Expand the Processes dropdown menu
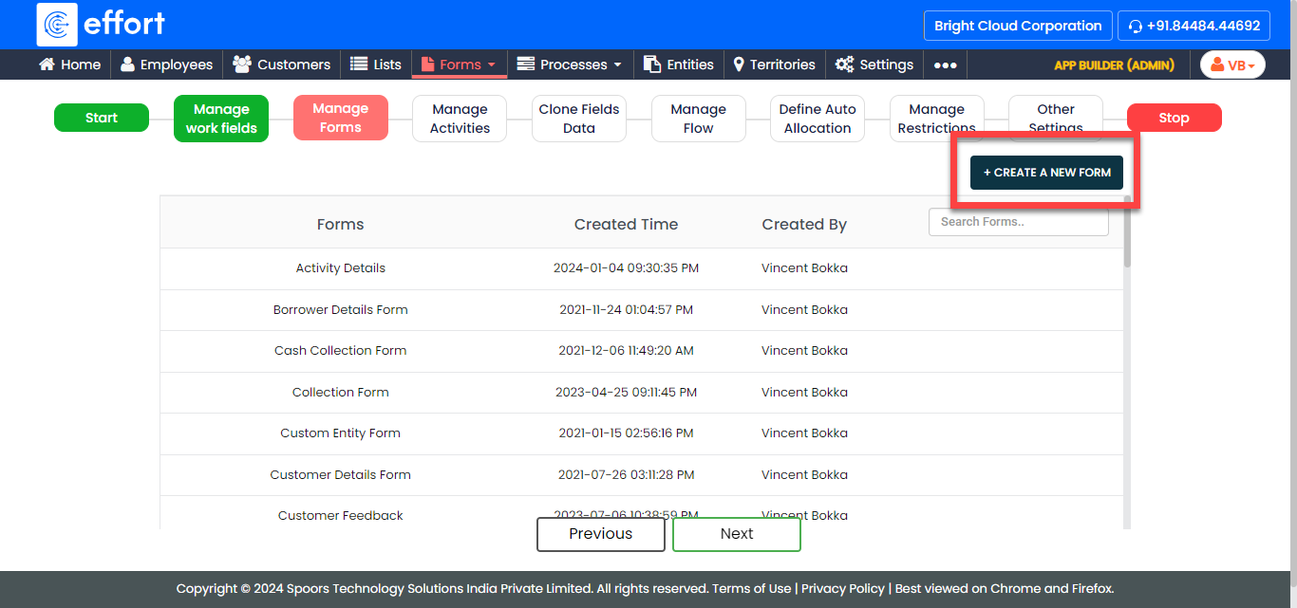This screenshot has height=608, width=1297. pos(569,64)
